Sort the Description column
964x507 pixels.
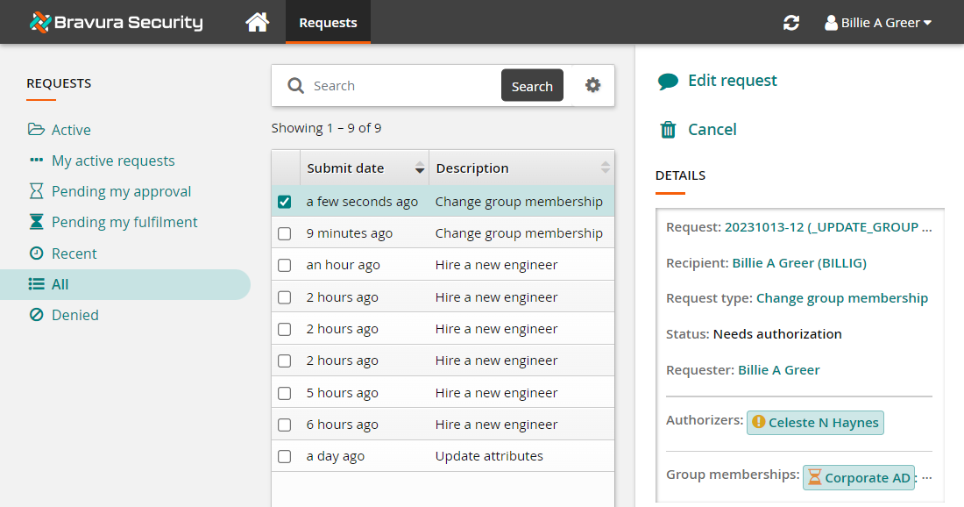coord(606,168)
